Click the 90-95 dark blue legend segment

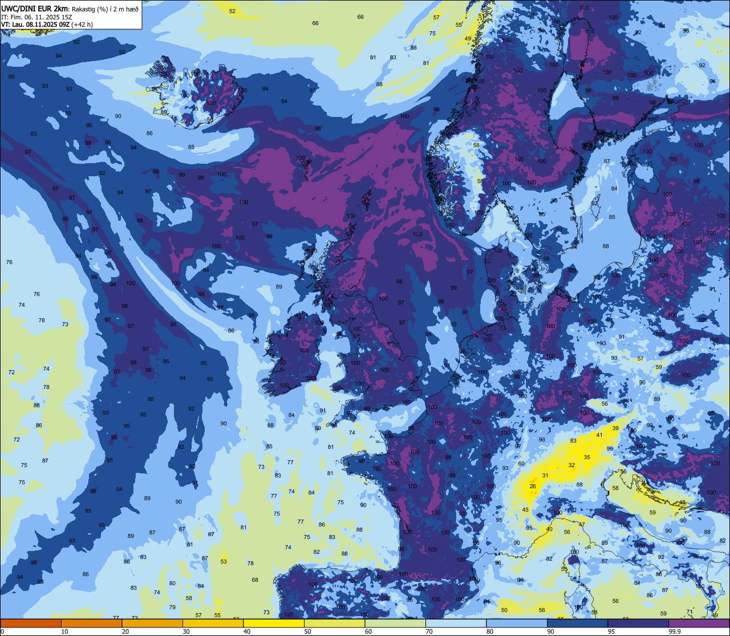(577, 623)
